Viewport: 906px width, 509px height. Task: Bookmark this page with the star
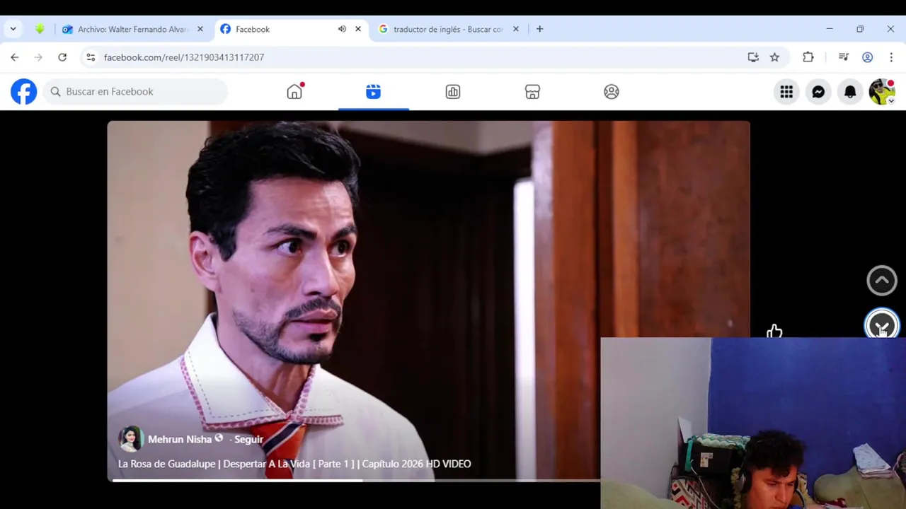click(x=774, y=57)
